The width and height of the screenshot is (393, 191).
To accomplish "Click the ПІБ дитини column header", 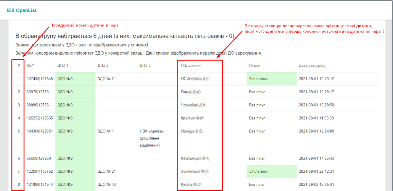I will [191, 65].
